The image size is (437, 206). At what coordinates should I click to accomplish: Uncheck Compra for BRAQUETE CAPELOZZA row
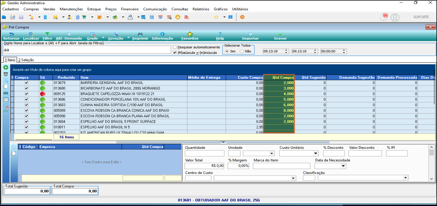[26, 94]
